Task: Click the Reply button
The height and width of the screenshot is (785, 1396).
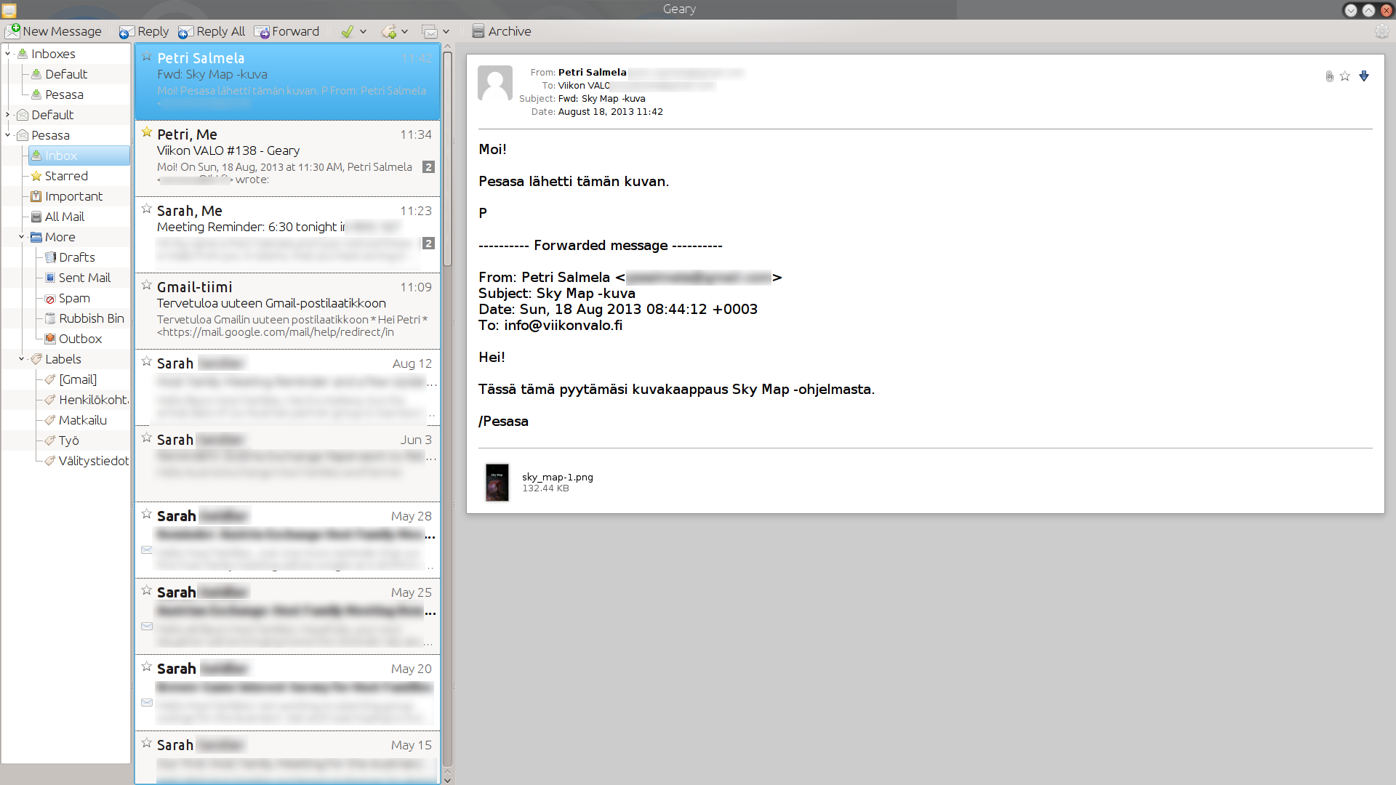Action: point(144,31)
